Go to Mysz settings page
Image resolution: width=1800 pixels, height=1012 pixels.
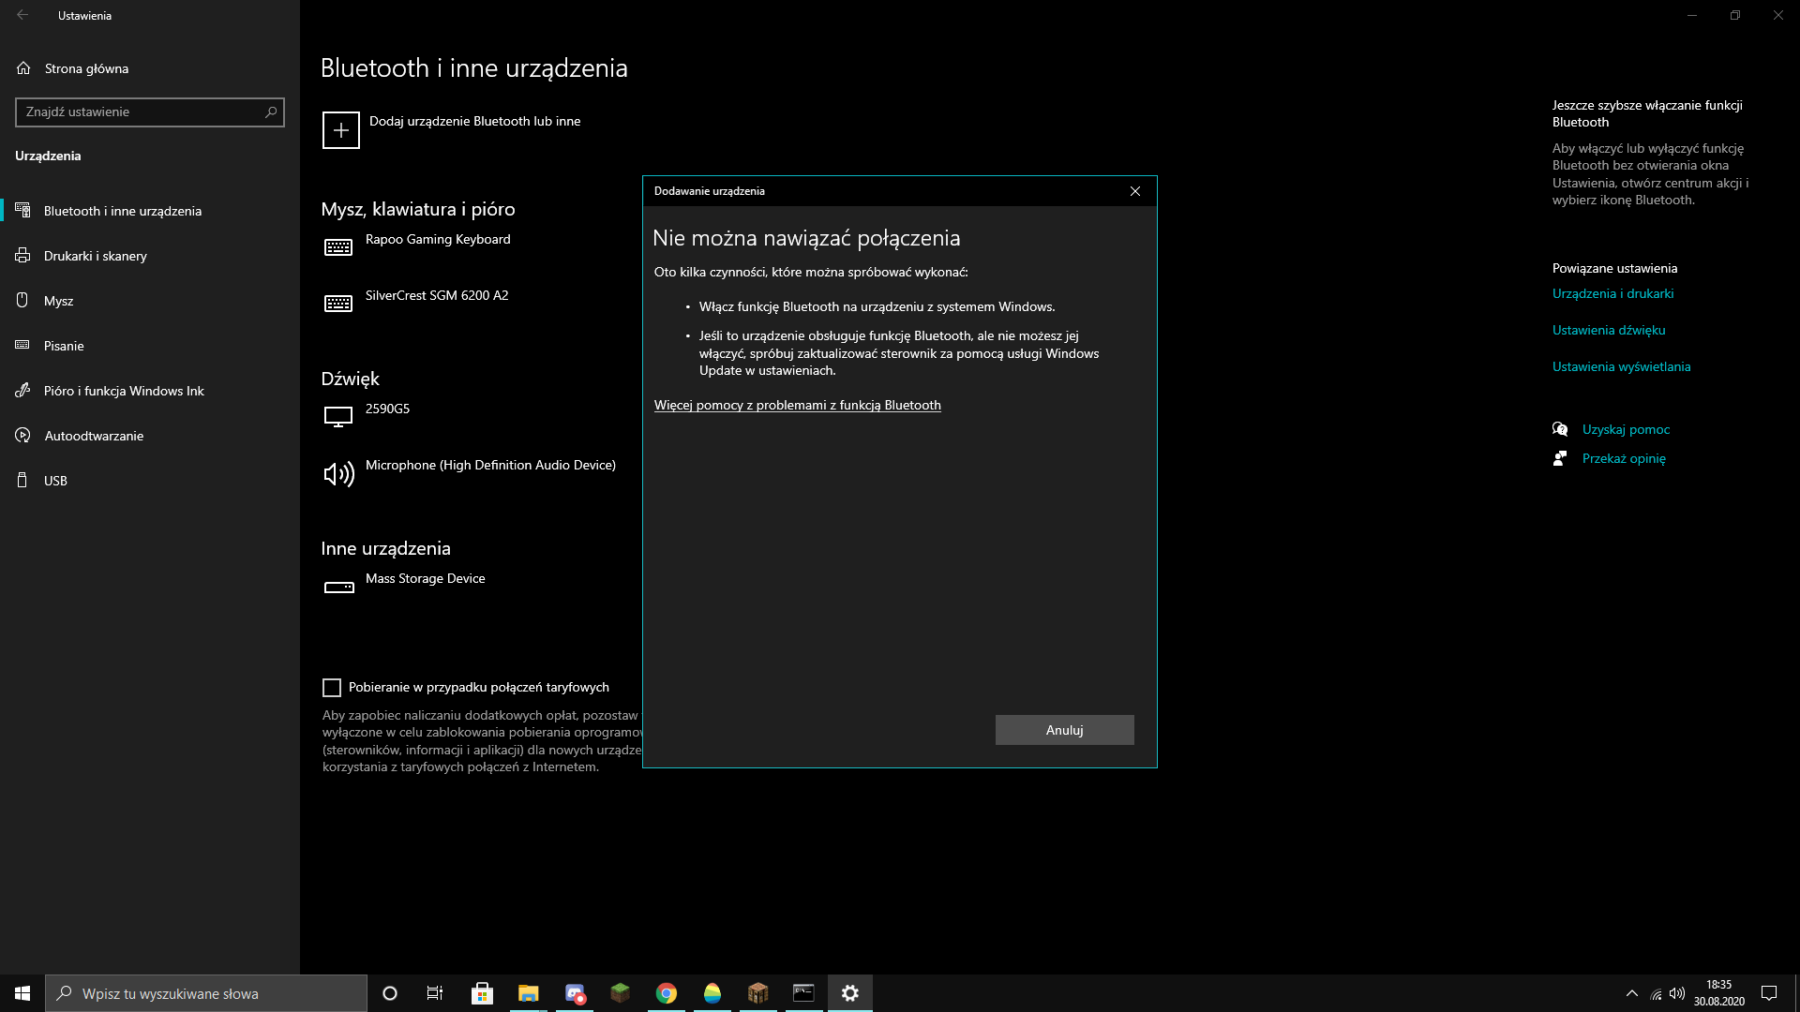(x=58, y=301)
